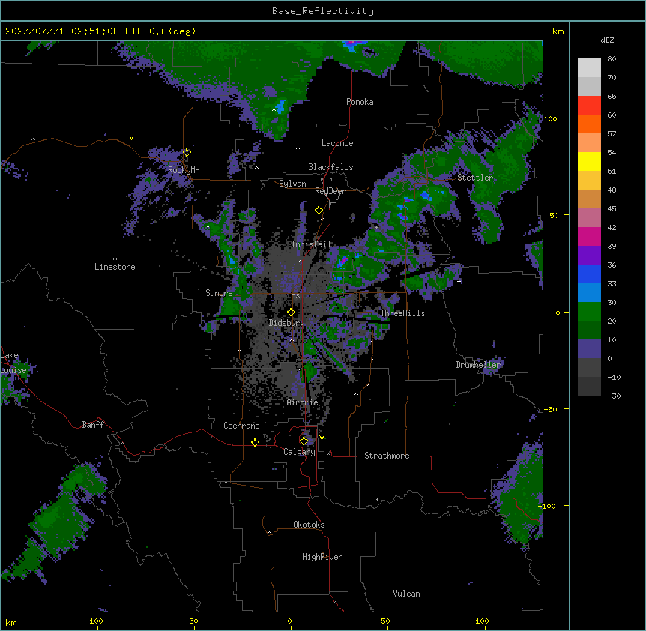Click the Olds label
This screenshot has height=631, width=646.
(x=291, y=295)
